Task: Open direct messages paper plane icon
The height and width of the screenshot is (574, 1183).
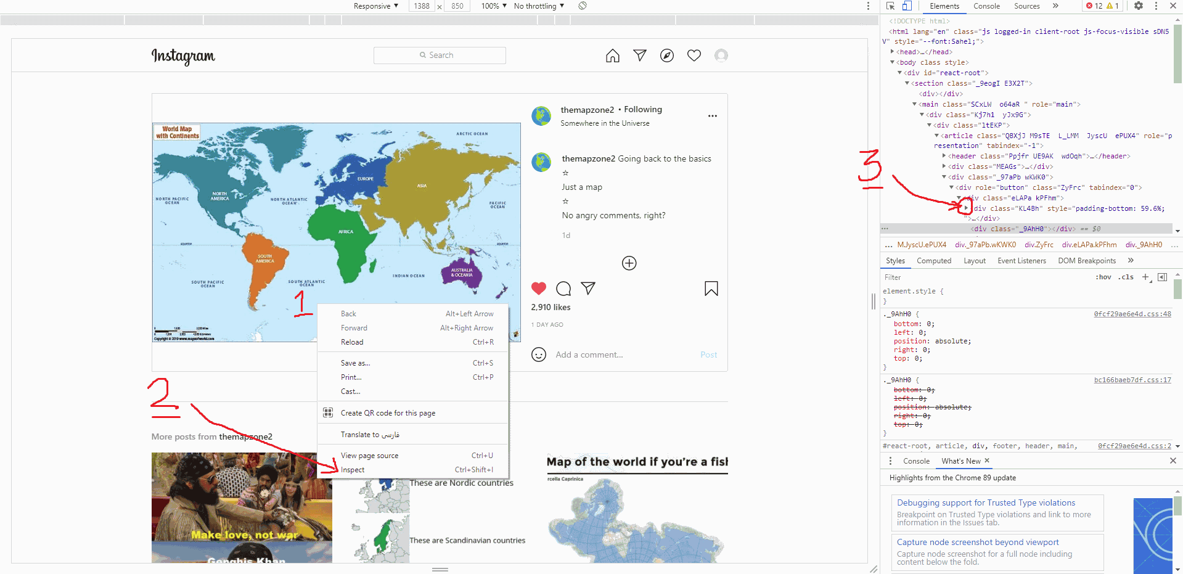Action: click(x=640, y=55)
